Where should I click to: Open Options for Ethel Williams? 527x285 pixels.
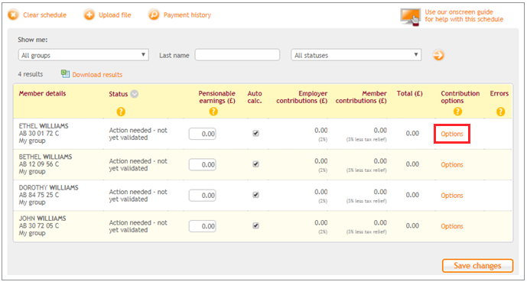[x=452, y=134]
